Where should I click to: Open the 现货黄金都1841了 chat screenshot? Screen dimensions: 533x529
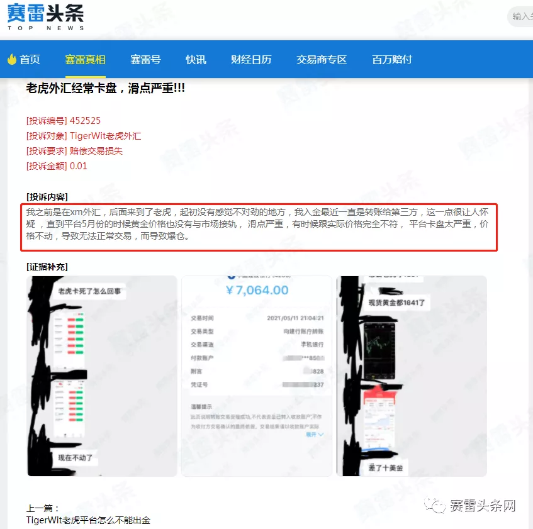pyautogui.click(x=412, y=376)
